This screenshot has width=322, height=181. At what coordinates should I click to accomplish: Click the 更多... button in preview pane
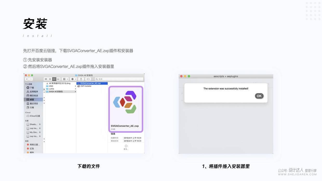(126, 147)
